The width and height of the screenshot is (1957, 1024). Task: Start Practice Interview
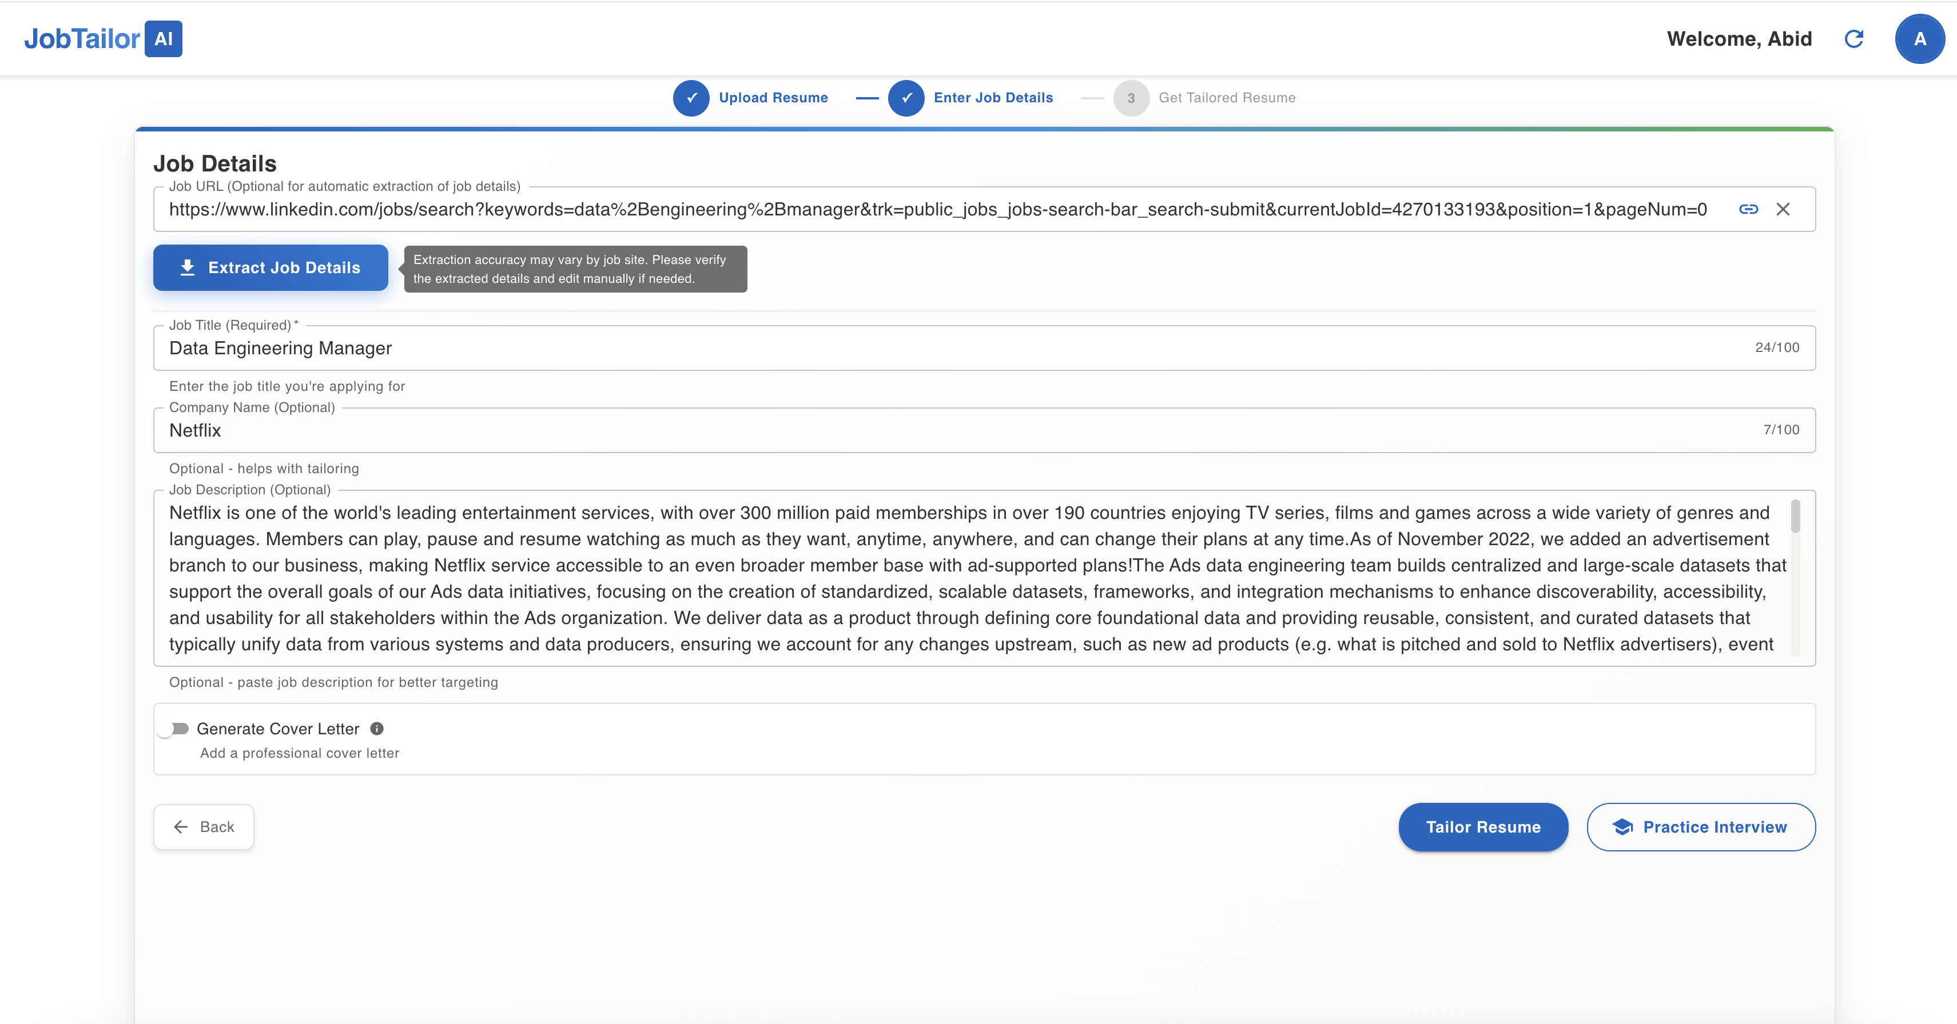click(x=1700, y=827)
